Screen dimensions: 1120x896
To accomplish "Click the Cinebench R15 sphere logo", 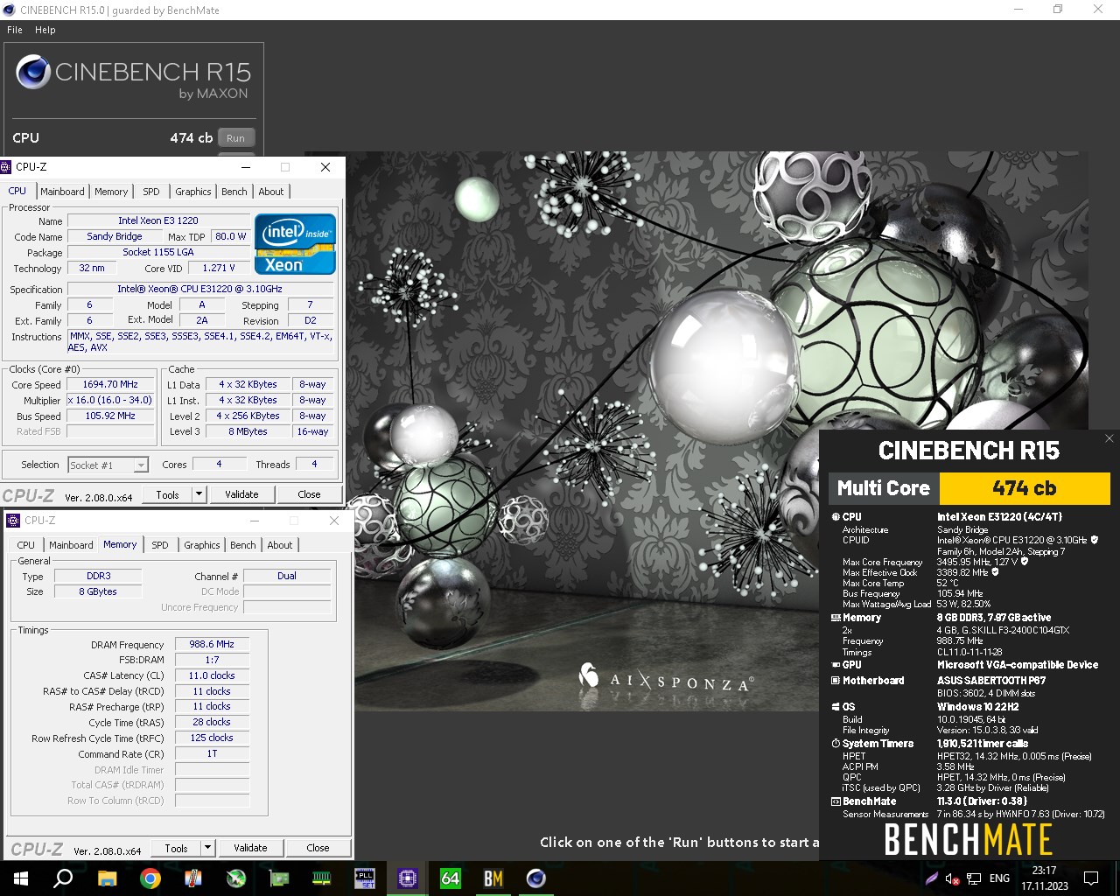I will (33, 73).
